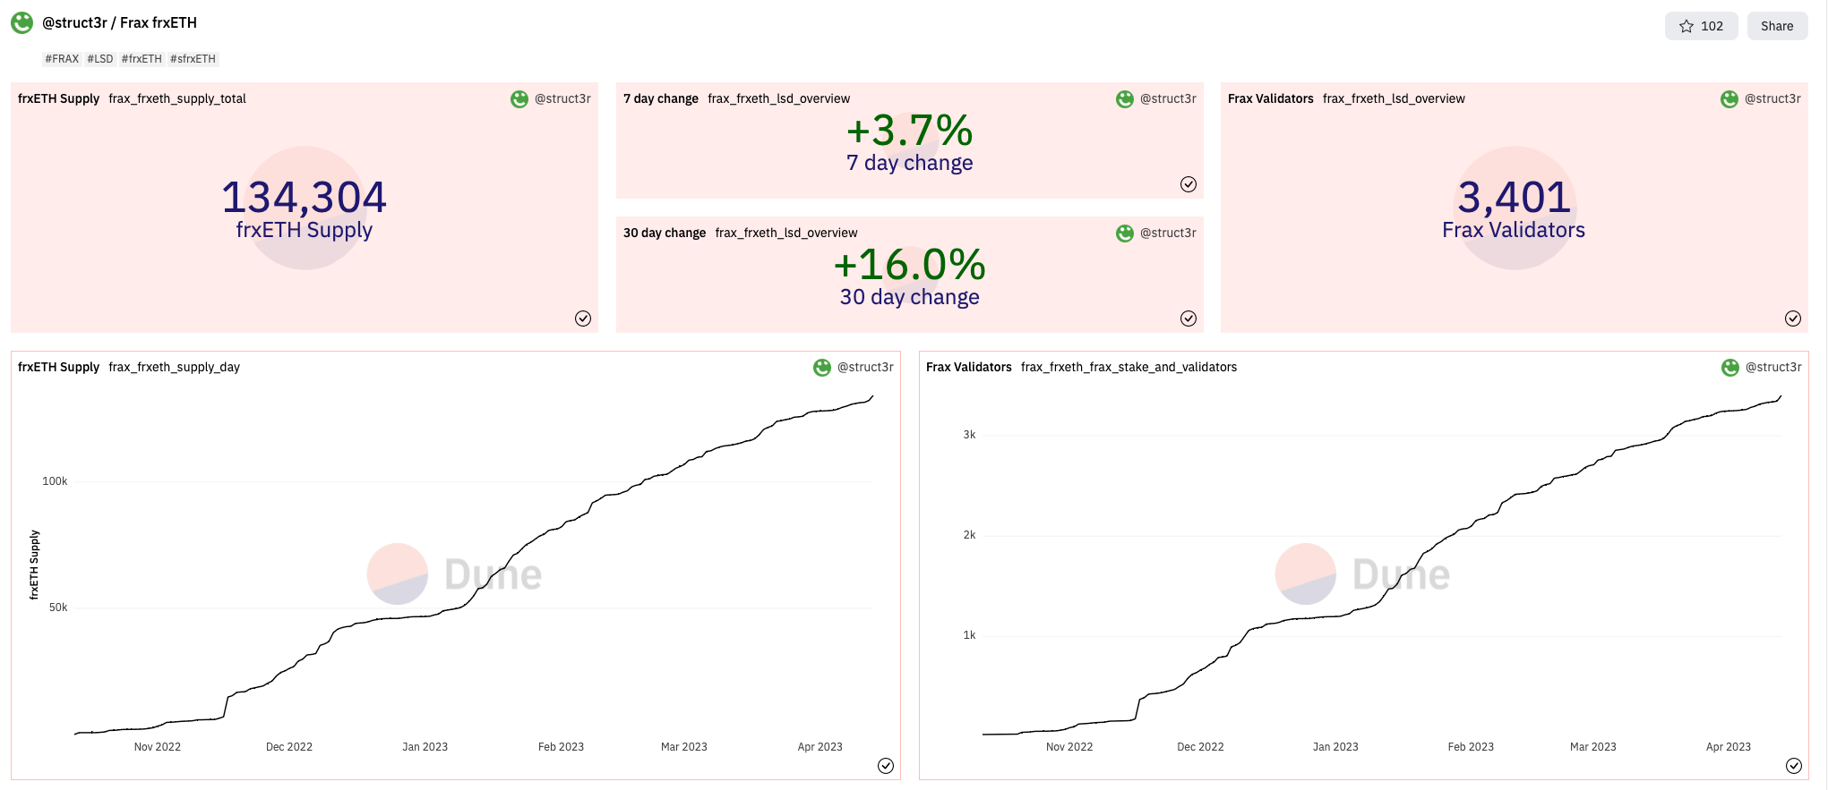
Task: Click the 134,304 frxETH Supply counter value
Action: pos(304,197)
